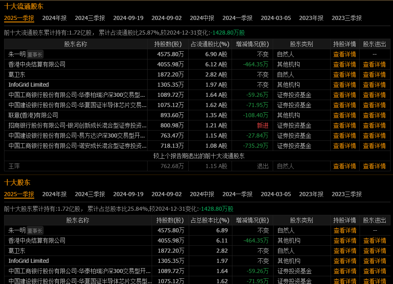Open 持股详情 for exited shareholder 王萍
The width and height of the screenshot is (393, 284).
(344, 166)
